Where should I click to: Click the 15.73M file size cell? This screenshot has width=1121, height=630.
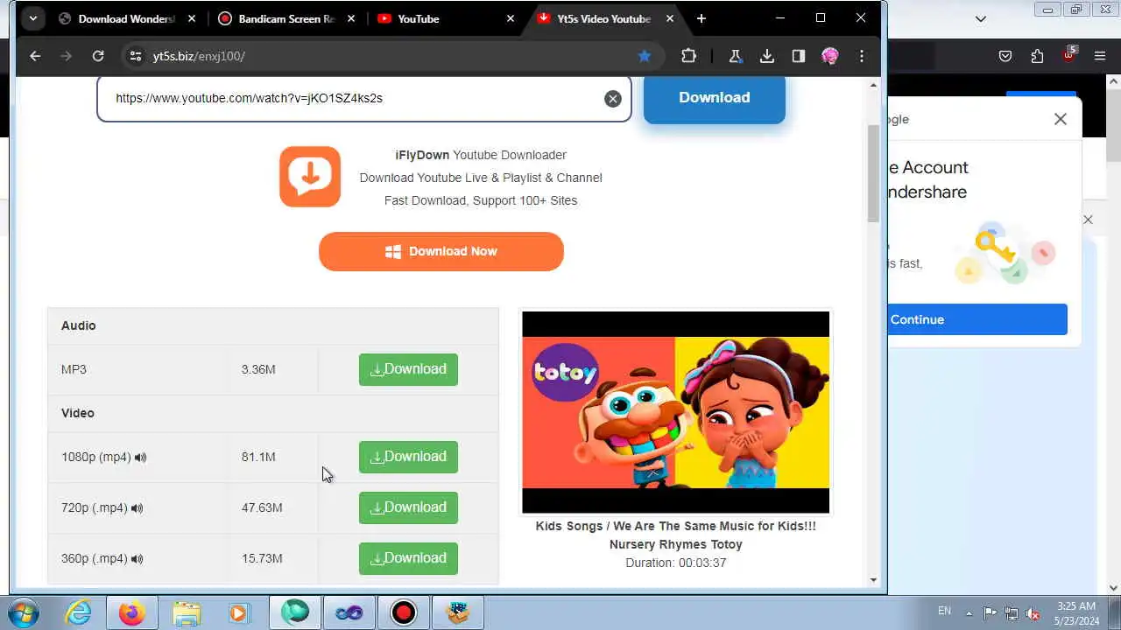273,558
